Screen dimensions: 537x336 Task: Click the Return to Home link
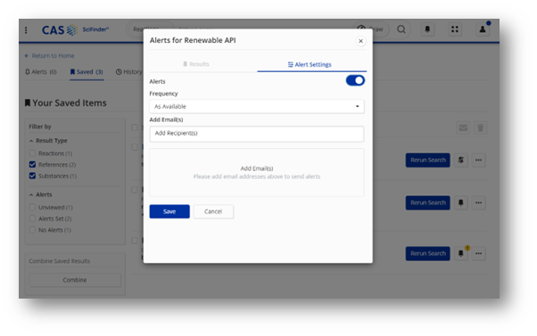click(50, 56)
